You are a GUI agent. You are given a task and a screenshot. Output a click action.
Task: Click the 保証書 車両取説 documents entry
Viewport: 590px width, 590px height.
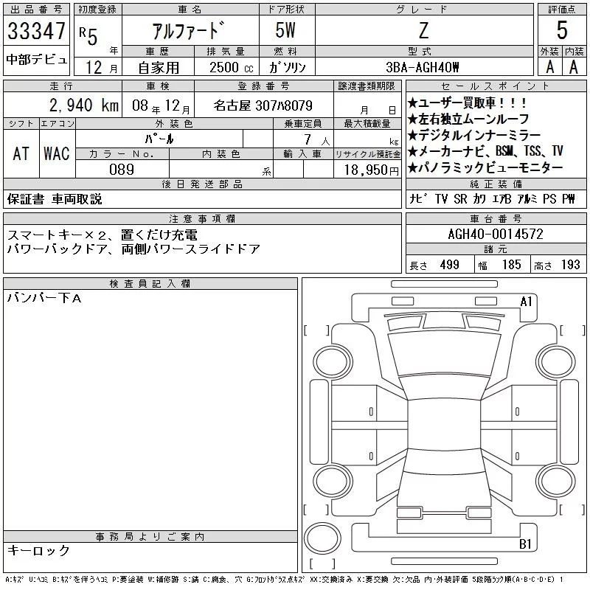coord(55,199)
